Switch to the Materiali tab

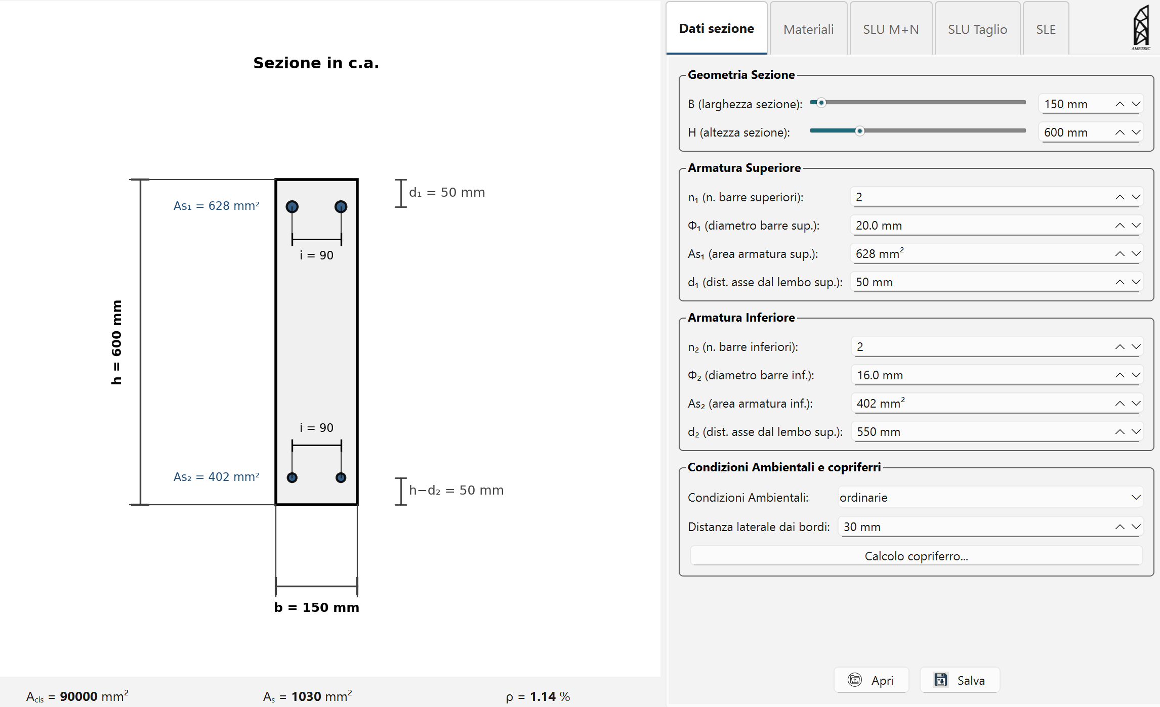tap(808, 29)
